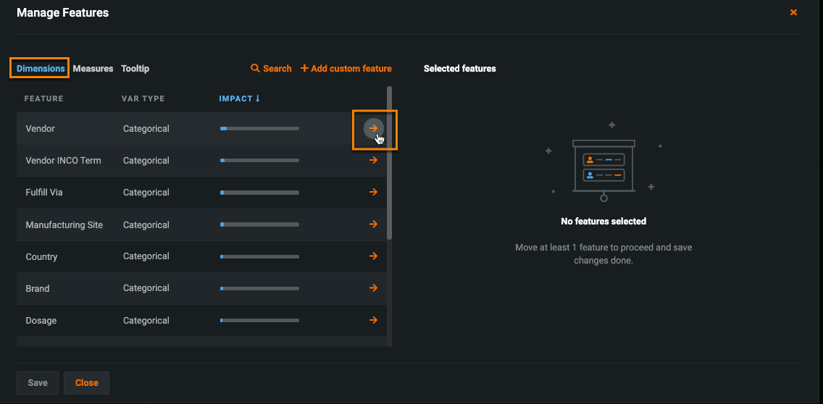This screenshot has width=823, height=404.
Task: Select Brand feature's arrow icon
Action: click(x=373, y=288)
